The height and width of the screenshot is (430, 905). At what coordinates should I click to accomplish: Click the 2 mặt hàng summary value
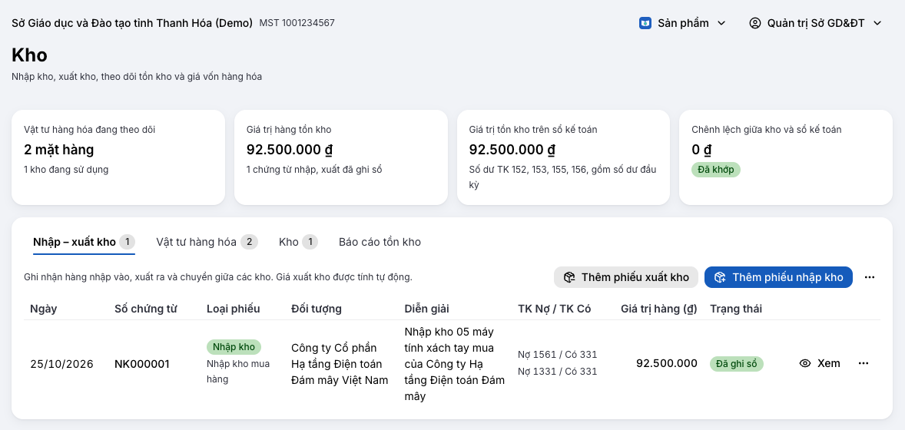click(59, 150)
